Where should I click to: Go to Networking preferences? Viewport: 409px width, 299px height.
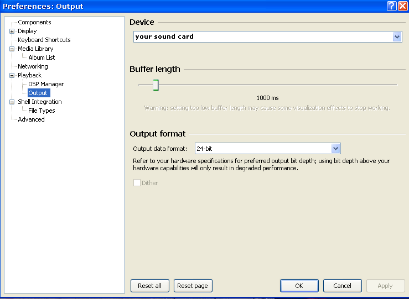33,66
